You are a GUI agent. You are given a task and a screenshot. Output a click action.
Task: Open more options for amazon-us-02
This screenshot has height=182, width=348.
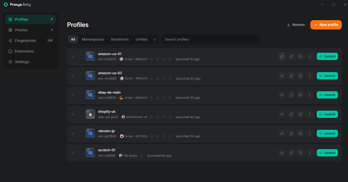click(310, 76)
